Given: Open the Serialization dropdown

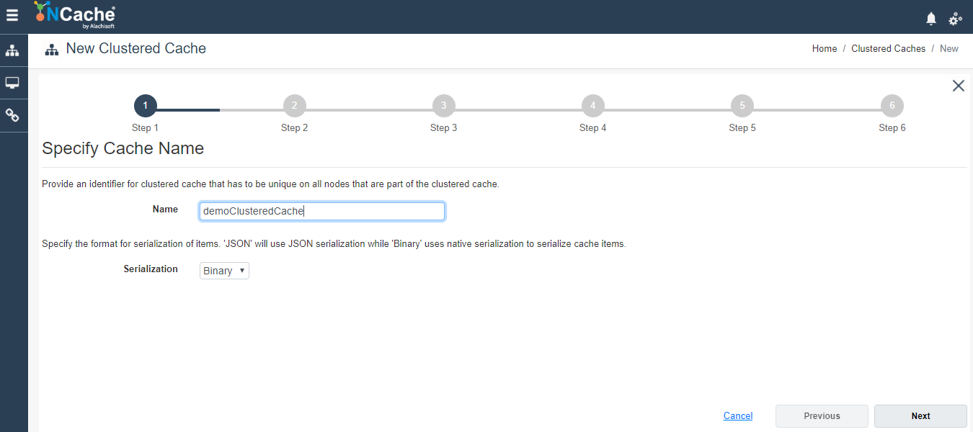Looking at the screenshot, I should pos(224,271).
